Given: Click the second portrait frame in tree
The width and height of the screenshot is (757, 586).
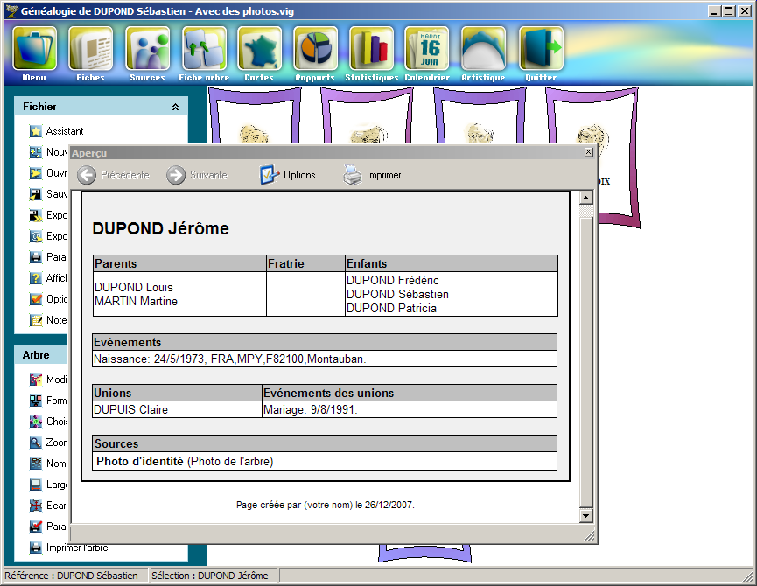Looking at the screenshot, I should (x=367, y=115).
